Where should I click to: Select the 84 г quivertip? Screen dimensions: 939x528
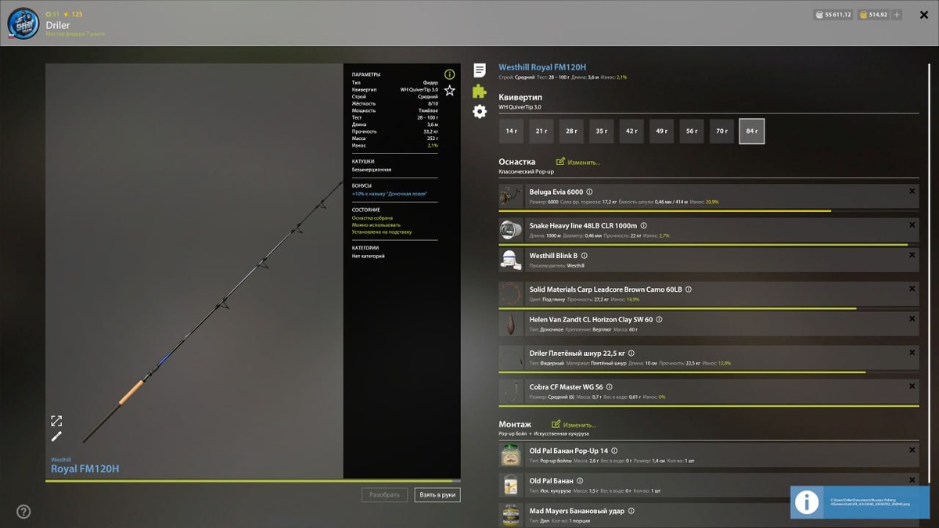click(752, 131)
